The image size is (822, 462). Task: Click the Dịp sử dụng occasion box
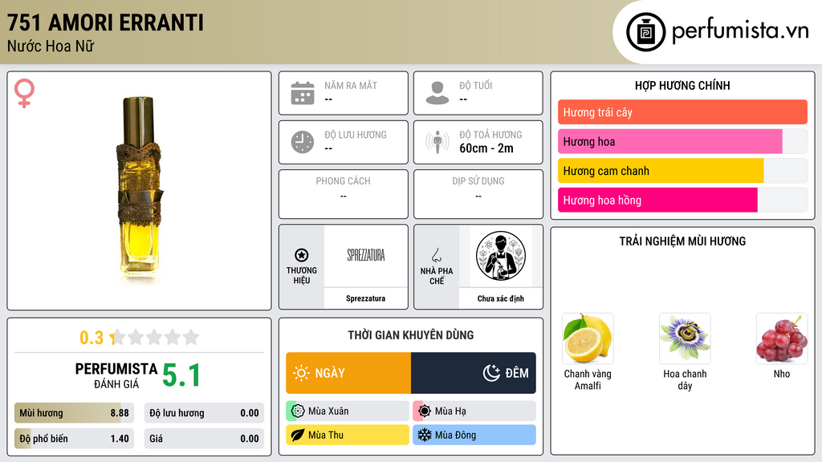(478, 194)
